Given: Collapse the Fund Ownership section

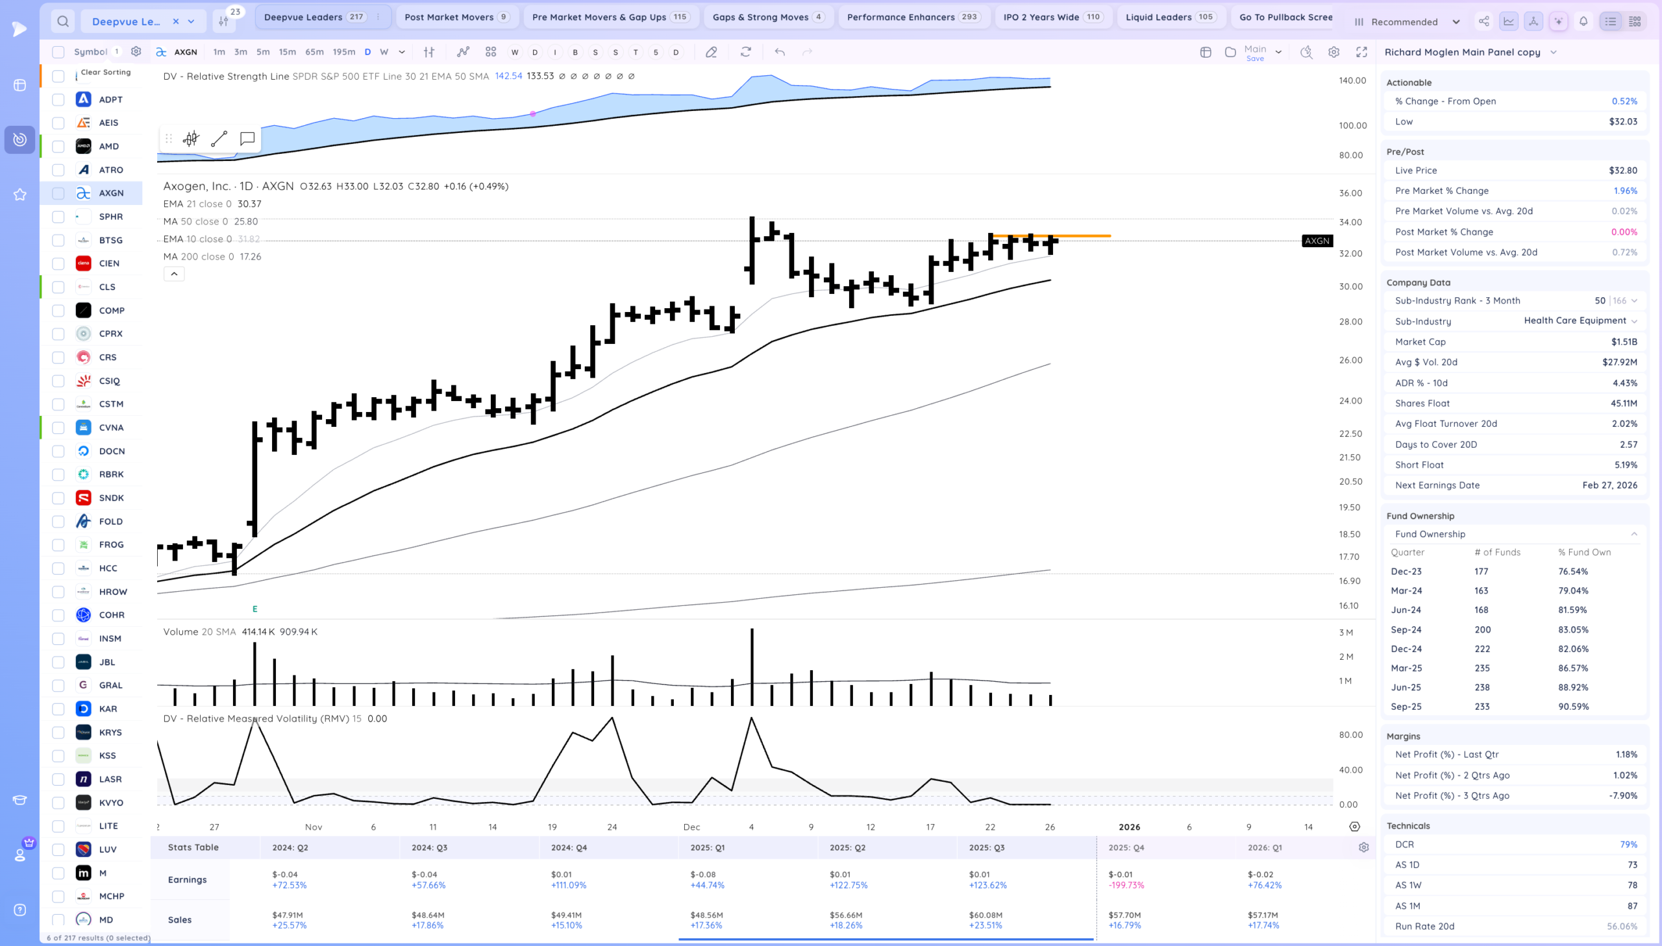Looking at the screenshot, I should [1633, 534].
